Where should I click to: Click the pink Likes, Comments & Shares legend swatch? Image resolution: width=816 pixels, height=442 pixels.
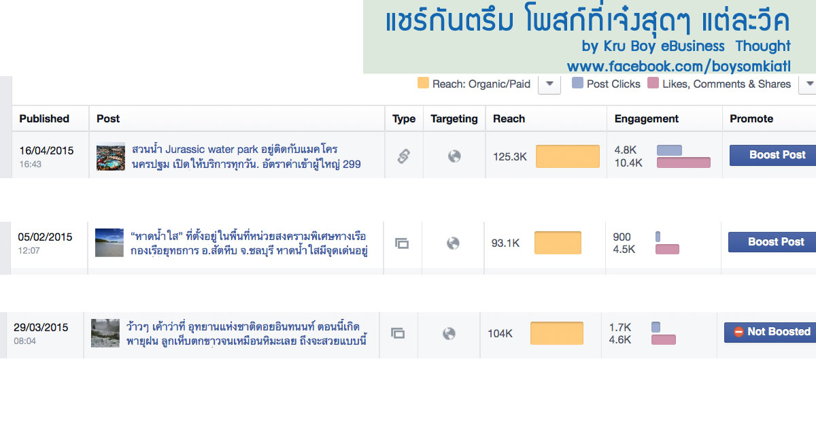click(x=653, y=84)
